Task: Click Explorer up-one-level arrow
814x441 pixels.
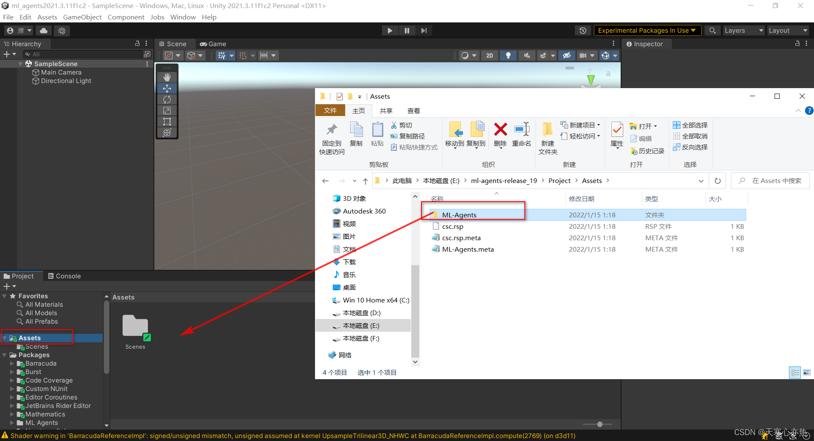Action: click(x=365, y=181)
